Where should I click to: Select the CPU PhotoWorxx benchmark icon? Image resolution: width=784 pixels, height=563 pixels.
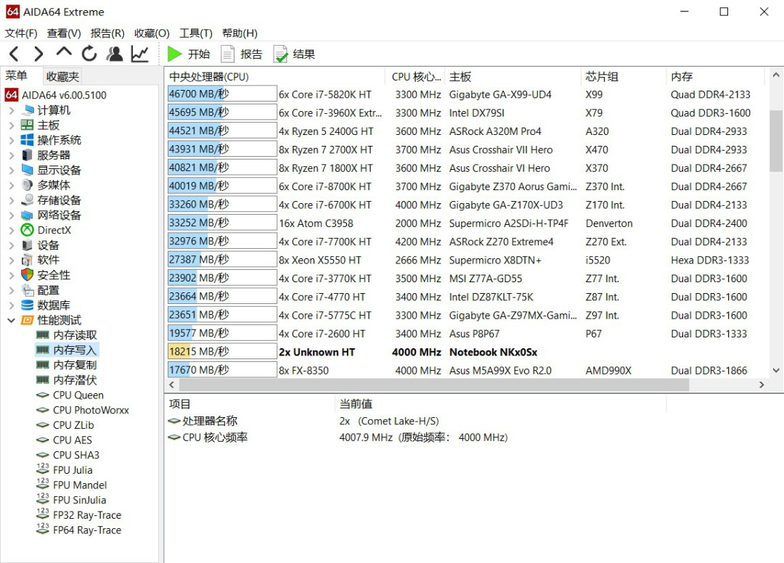(43, 410)
